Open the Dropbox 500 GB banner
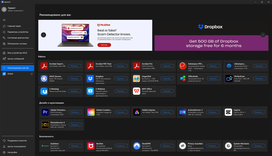 coord(212,35)
